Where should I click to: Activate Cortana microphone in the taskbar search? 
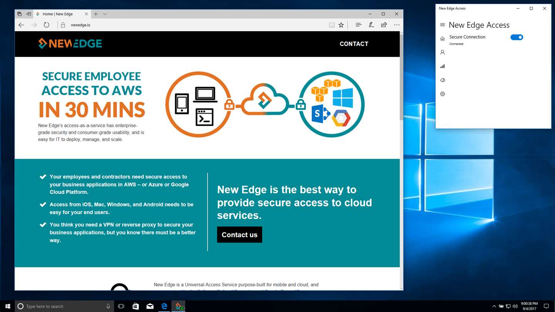pos(108,306)
